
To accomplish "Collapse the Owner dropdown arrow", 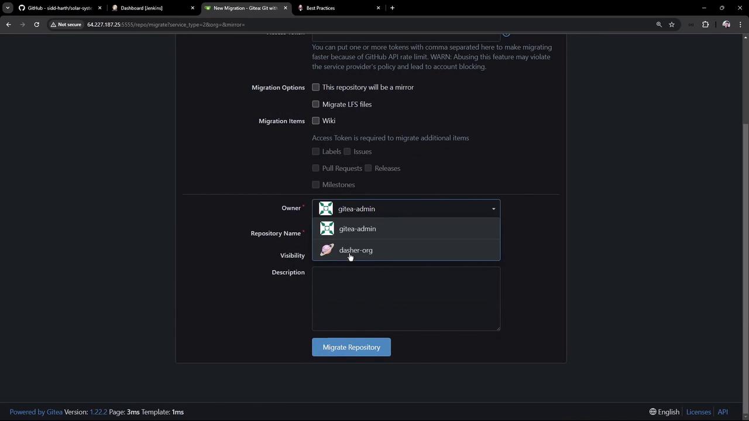I will click(493, 209).
